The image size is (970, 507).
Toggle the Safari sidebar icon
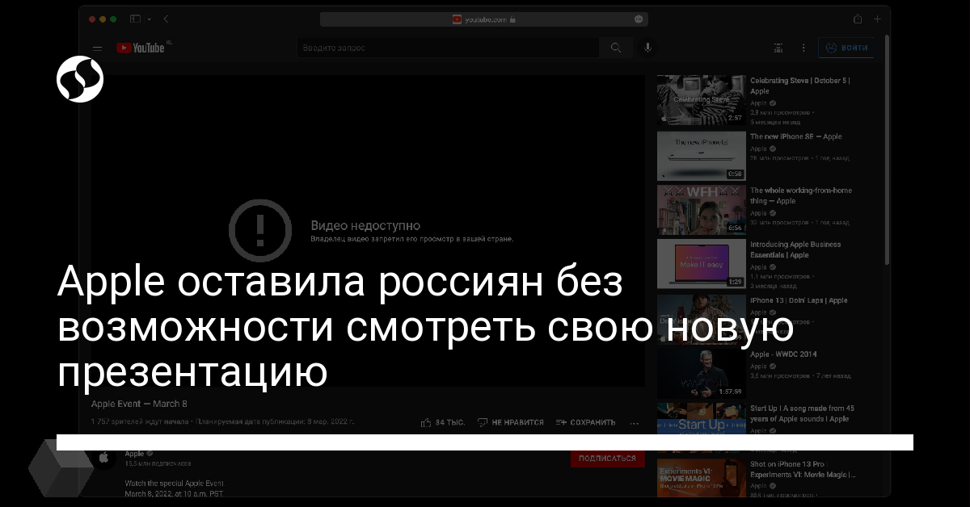135,19
